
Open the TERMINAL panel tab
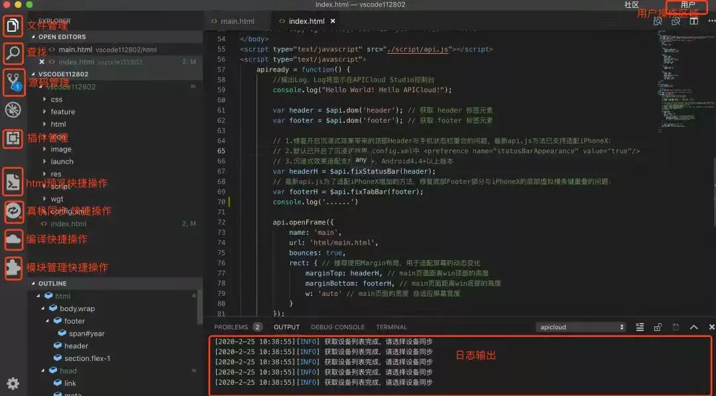[x=391, y=327]
